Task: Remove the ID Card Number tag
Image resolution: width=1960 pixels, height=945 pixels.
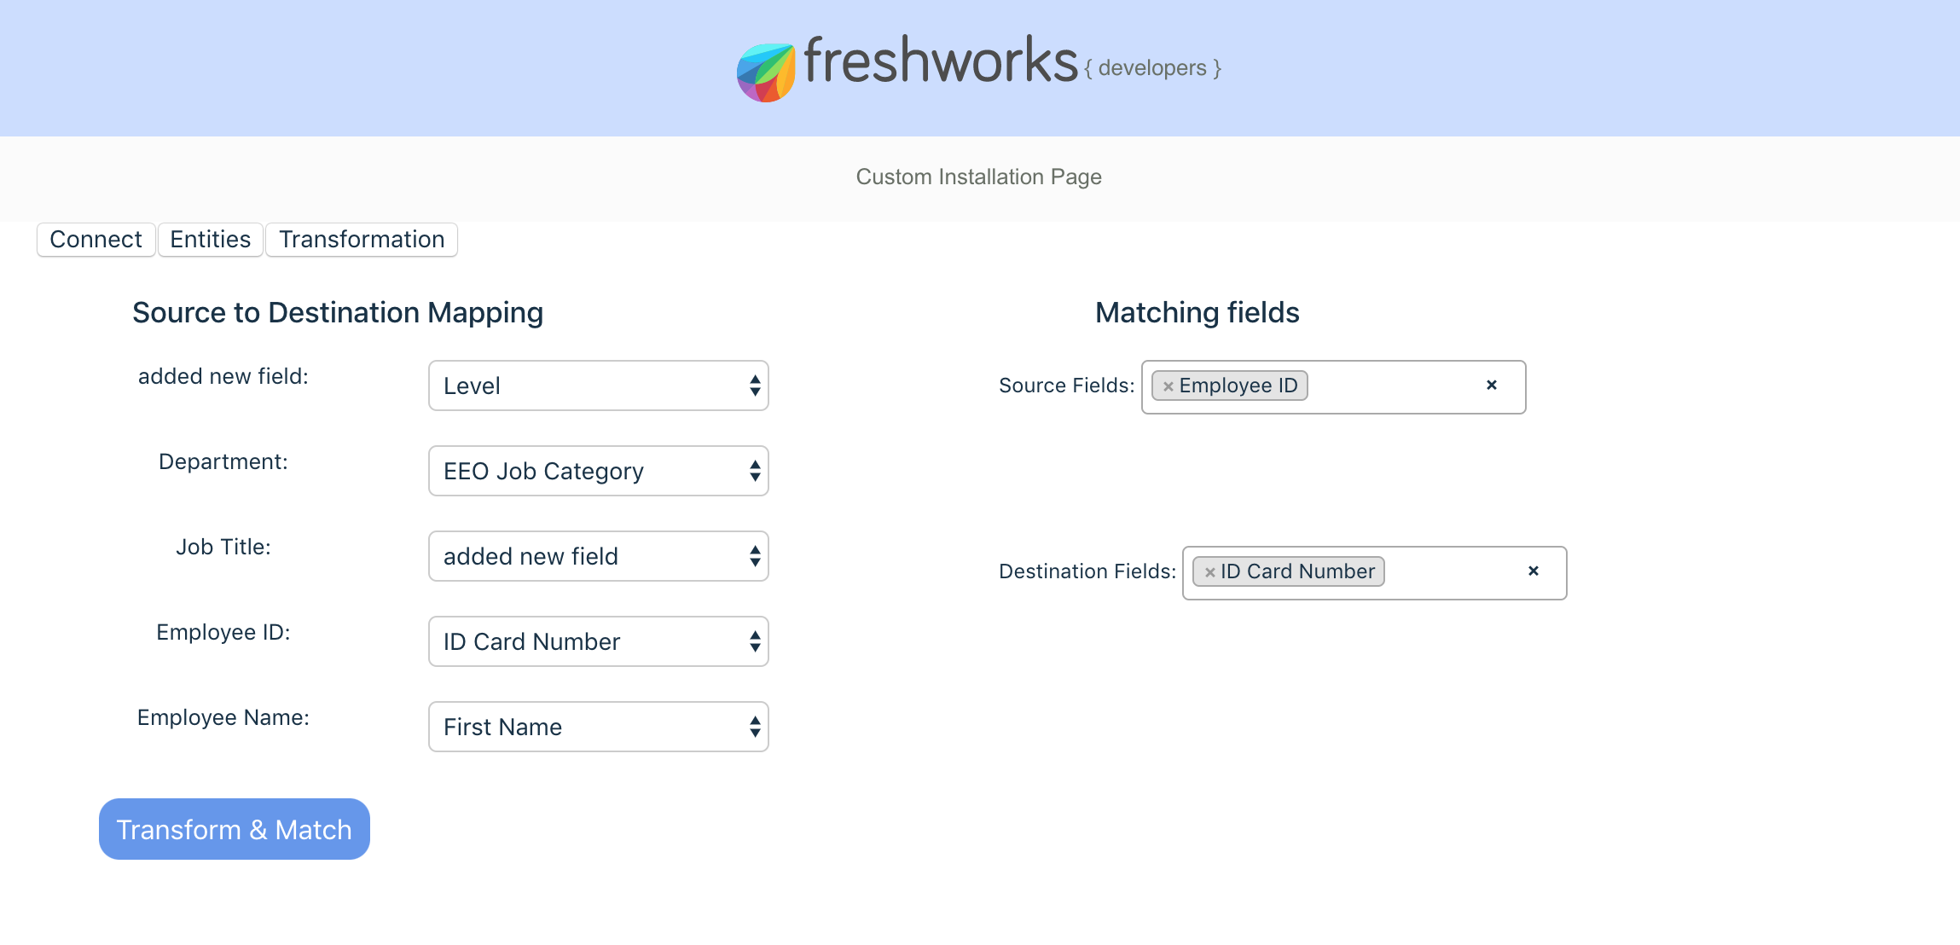Action: tap(1209, 572)
